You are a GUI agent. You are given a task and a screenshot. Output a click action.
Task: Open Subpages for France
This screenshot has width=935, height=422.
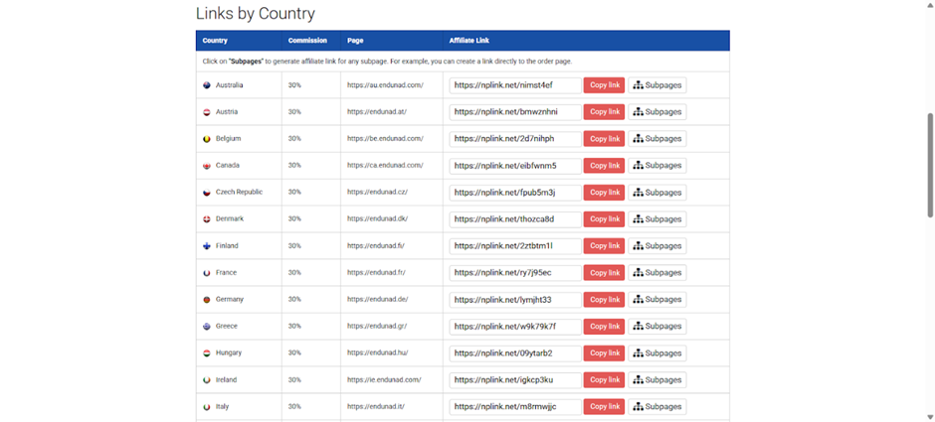tap(656, 273)
